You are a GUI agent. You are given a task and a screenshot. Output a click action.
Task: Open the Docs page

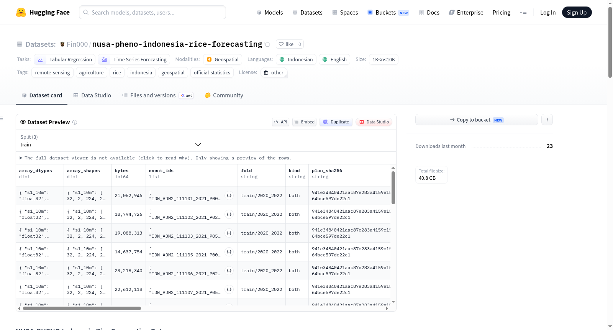tap(429, 13)
